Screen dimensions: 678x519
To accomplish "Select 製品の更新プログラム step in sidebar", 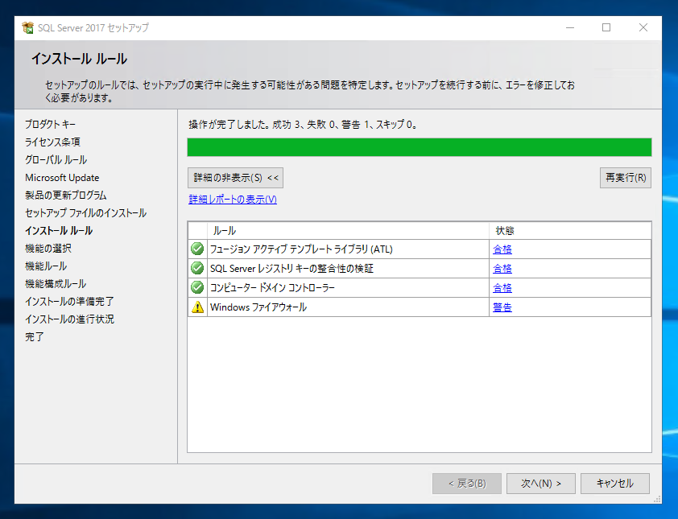I will [66, 196].
